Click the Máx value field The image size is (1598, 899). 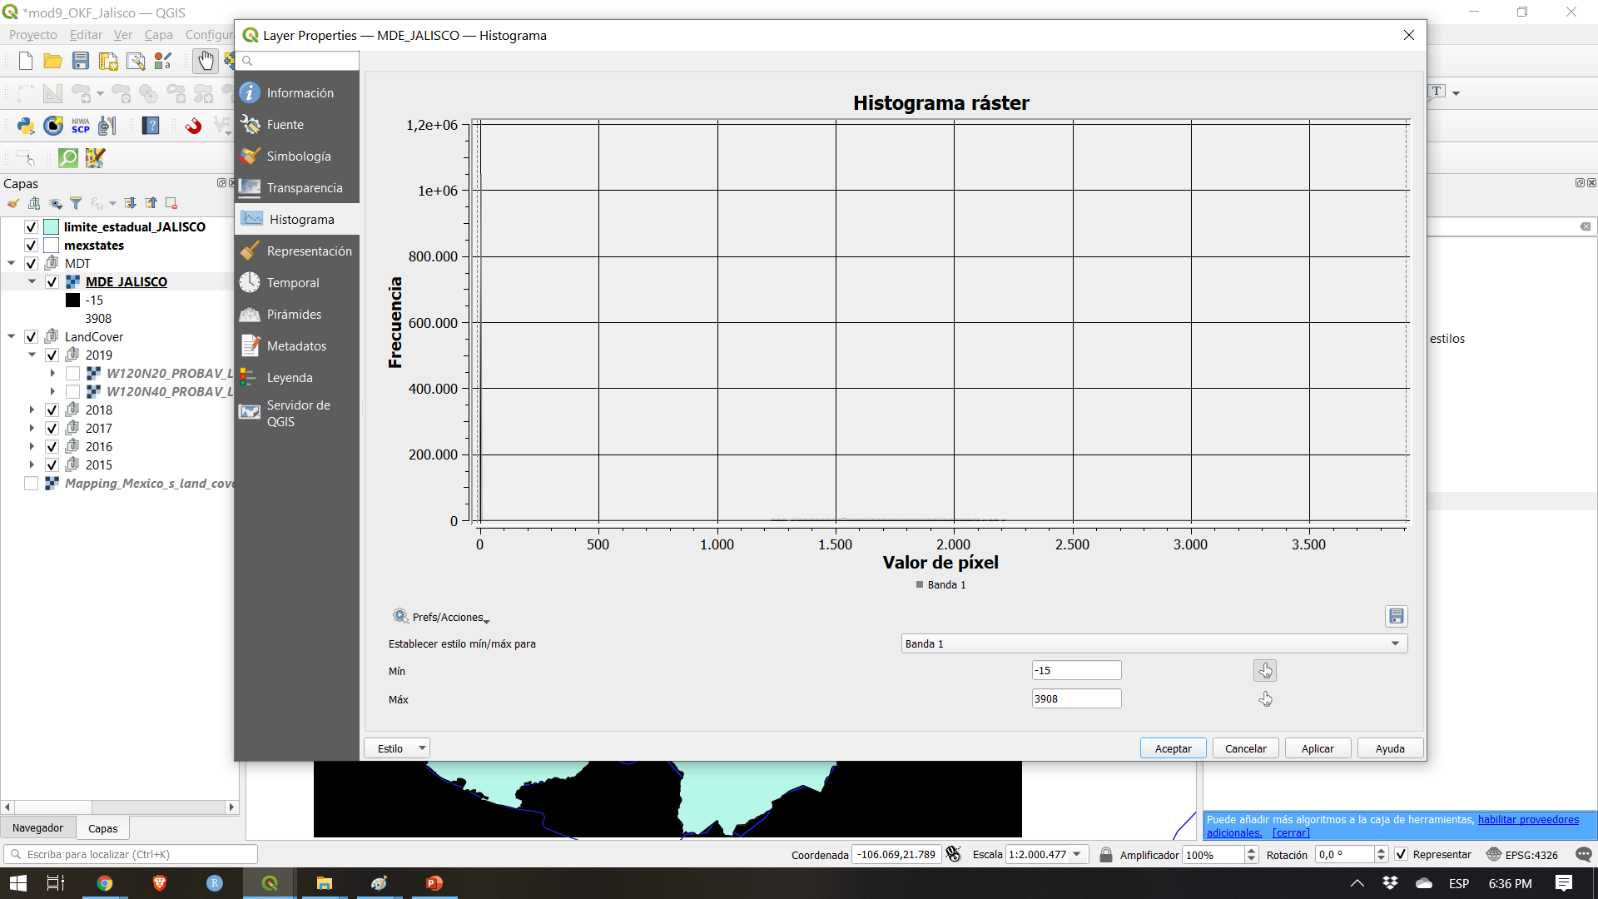[1076, 699]
